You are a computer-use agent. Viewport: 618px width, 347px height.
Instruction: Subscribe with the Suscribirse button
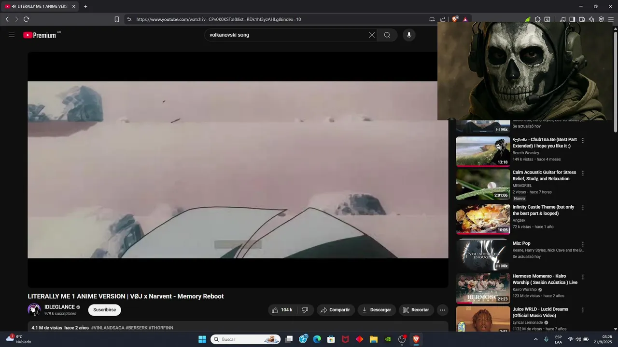click(x=104, y=310)
